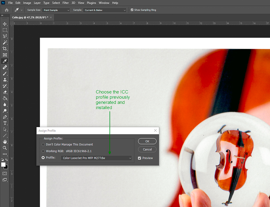Select the Clone Stamp tool

click(5, 80)
